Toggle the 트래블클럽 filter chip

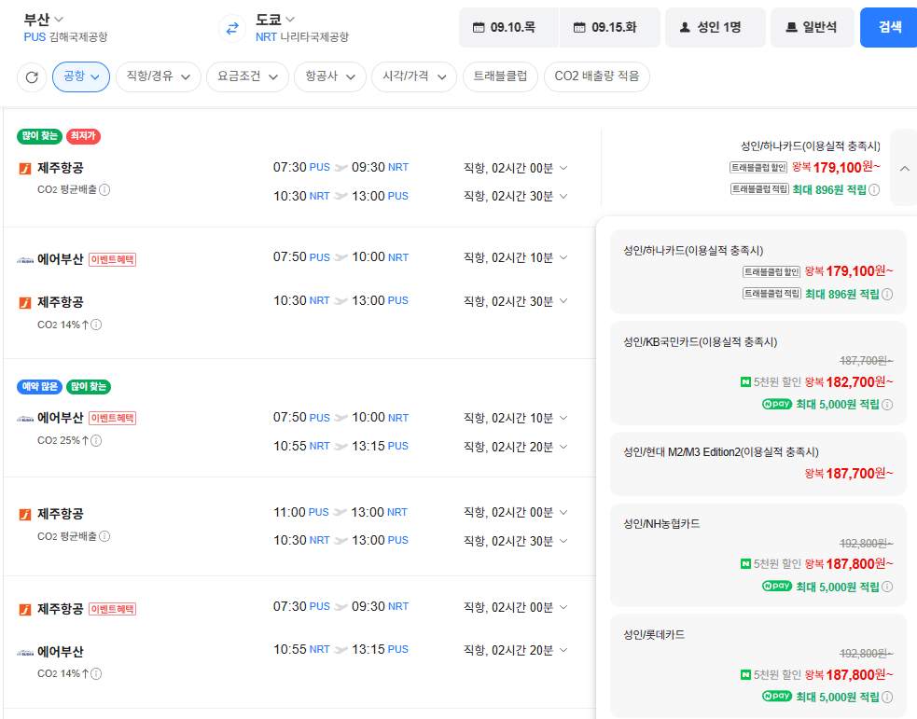[500, 76]
